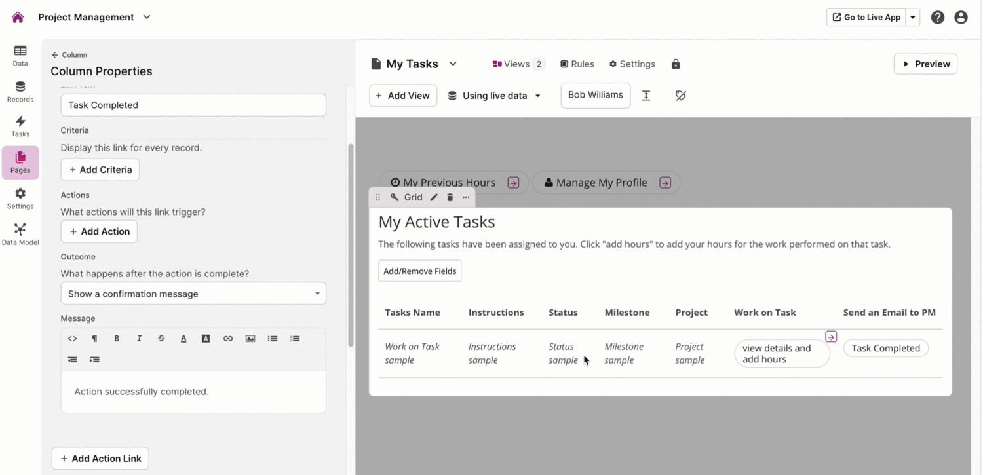Click the italic formatting icon
Viewport: 983px width, 475px height.
click(x=139, y=339)
